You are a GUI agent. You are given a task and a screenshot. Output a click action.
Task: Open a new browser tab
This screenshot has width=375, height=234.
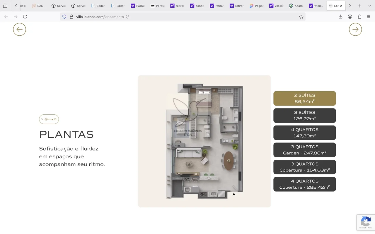pos(359,6)
